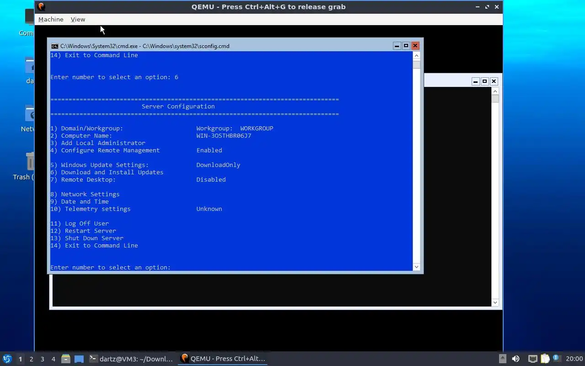Screen dimensions: 585x366
Task: Maximize the sconfig.cmd window
Action: [406, 46]
